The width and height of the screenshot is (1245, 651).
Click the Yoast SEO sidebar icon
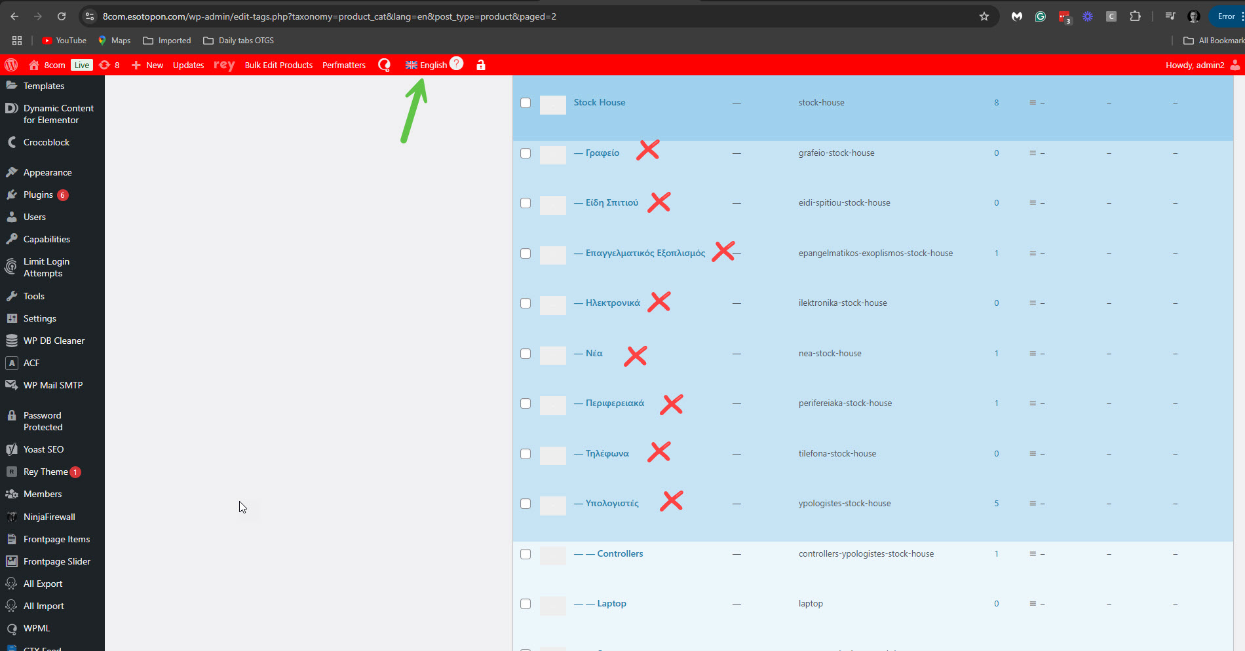[x=12, y=449]
